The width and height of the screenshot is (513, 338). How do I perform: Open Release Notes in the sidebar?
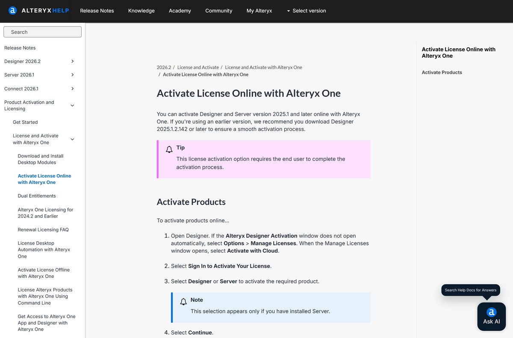click(x=20, y=48)
